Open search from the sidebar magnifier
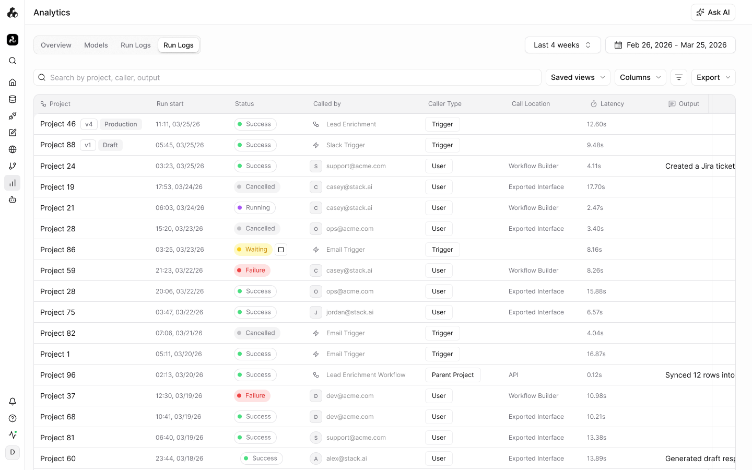 [13, 61]
